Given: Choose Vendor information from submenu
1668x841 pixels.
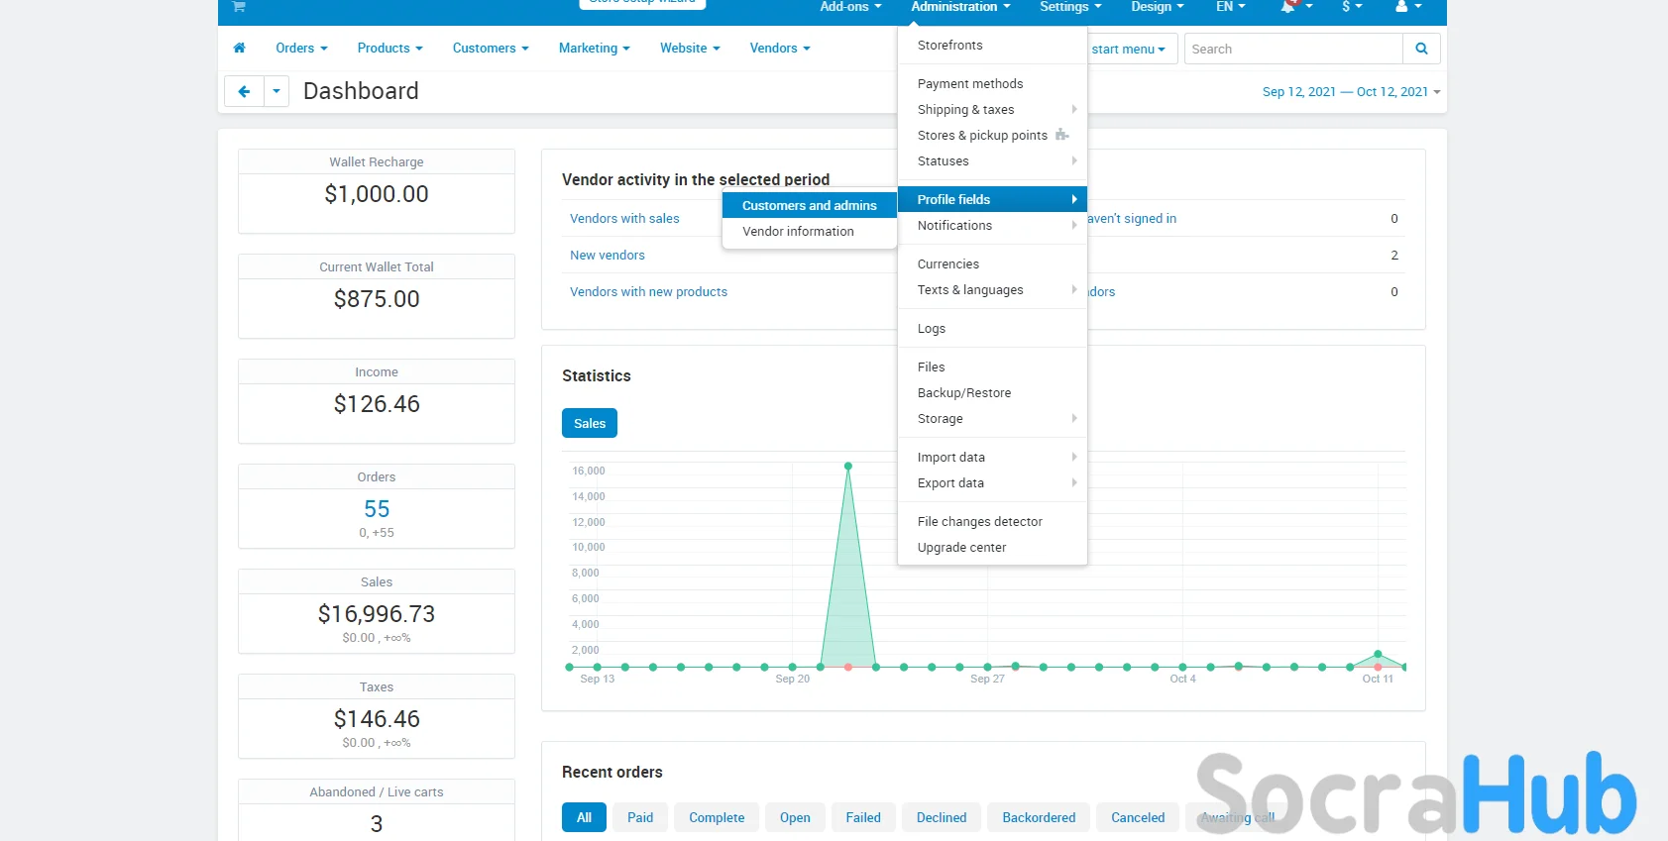Looking at the screenshot, I should [x=798, y=231].
